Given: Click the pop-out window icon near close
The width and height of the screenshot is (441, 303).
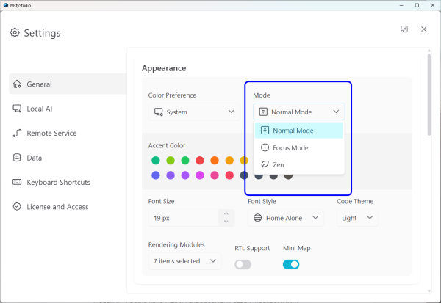Looking at the screenshot, I should pos(404,29).
